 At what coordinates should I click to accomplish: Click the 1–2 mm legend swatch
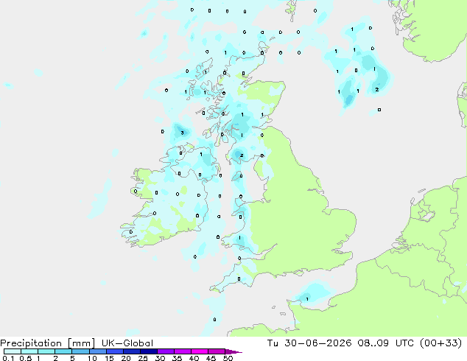[46, 351]
